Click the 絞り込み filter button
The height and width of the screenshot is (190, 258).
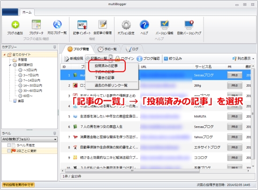tap(173, 59)
